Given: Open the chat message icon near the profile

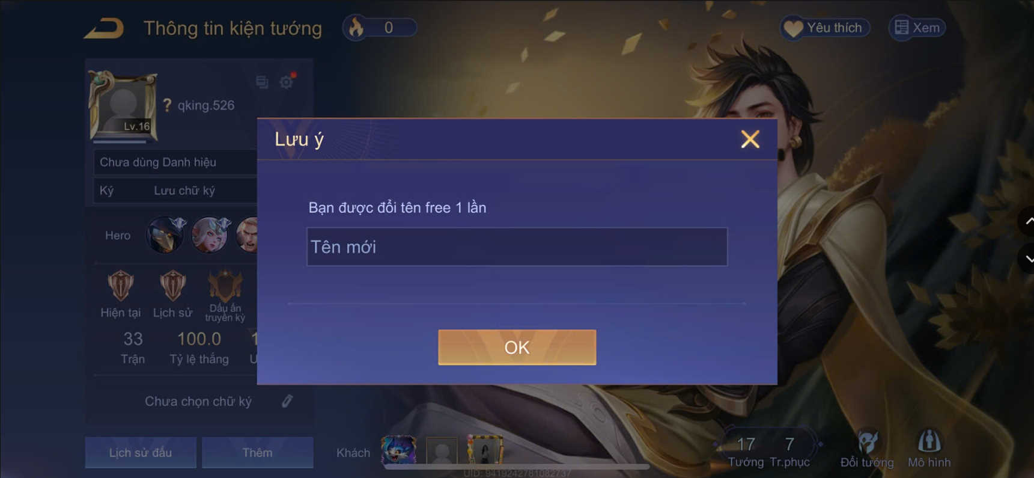Looking at the screenshot, I should 262,82.
